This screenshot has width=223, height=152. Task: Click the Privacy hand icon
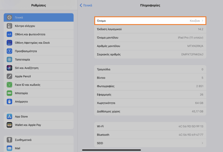pos(10,101)
